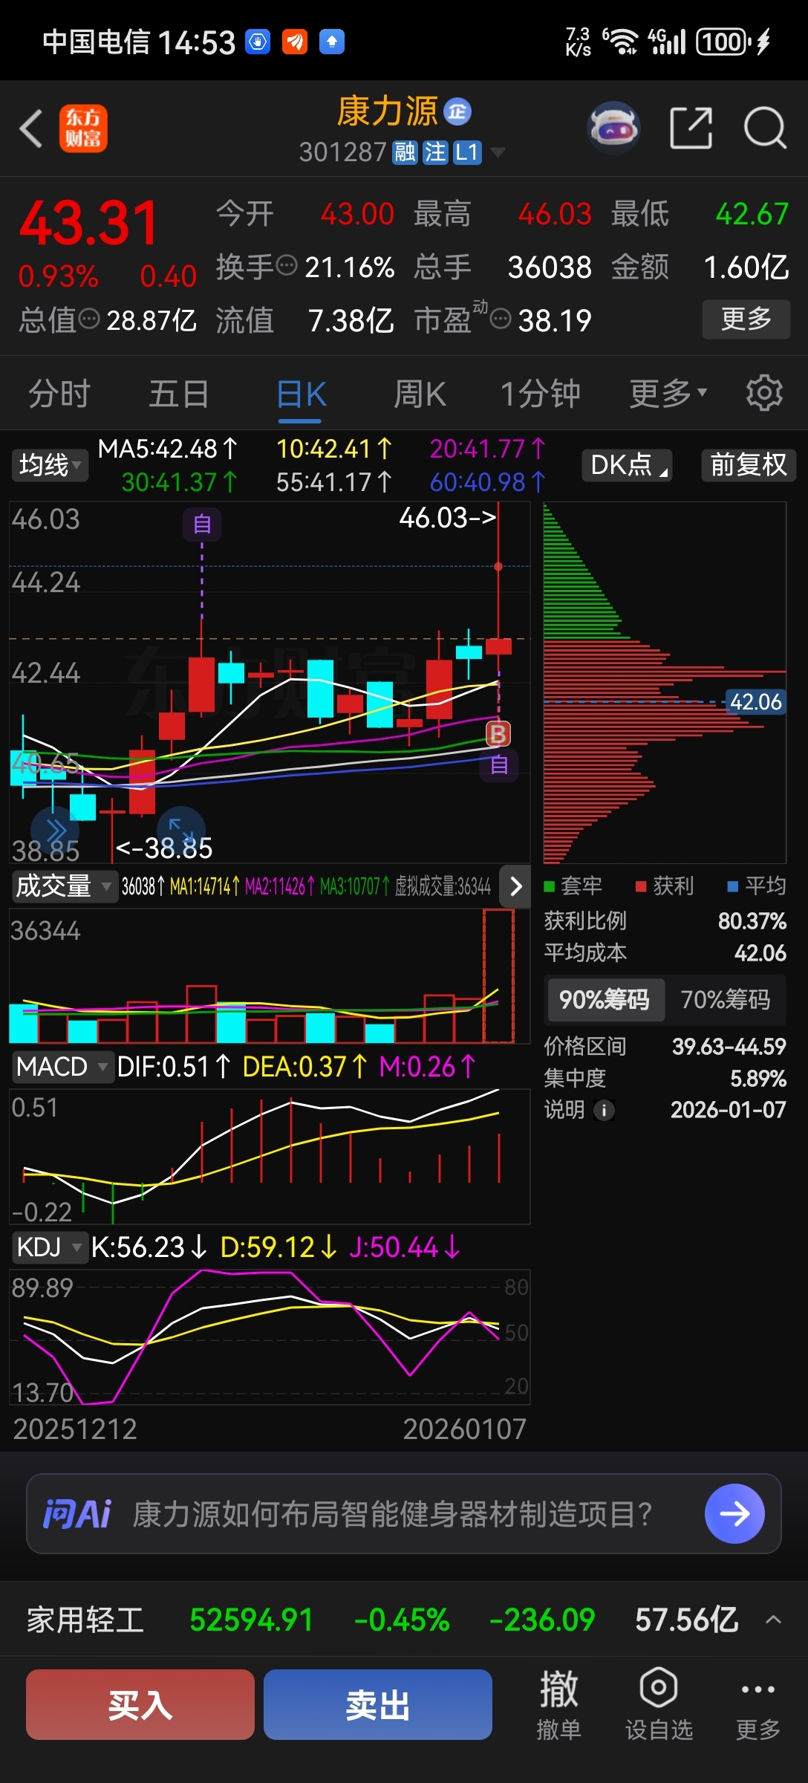Tap the 注 registration badge
The width and height of the screenshot is (808, 1783).
point(435,152)
